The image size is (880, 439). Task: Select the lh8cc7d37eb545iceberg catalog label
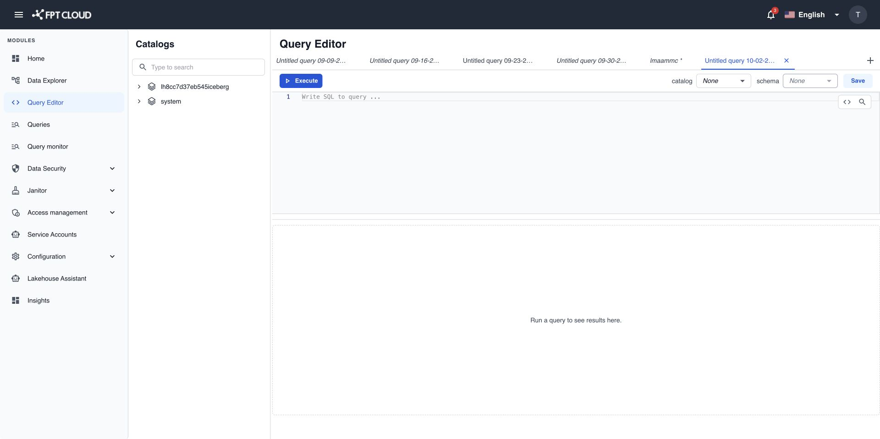(x=195, y=87)
